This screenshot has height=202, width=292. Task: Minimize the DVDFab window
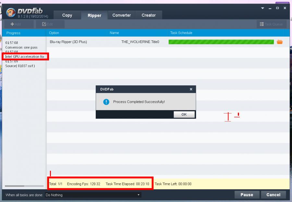tap(270, 8)
